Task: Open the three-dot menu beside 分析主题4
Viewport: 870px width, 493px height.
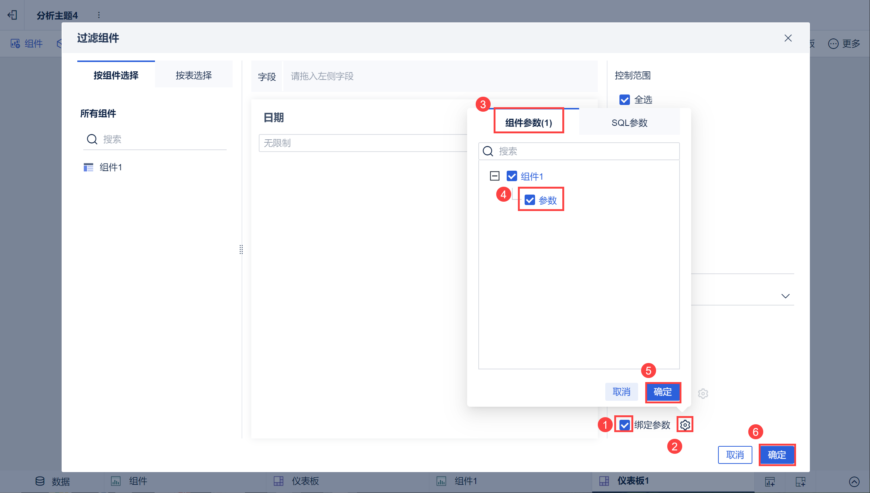Action: coord(99,15)
